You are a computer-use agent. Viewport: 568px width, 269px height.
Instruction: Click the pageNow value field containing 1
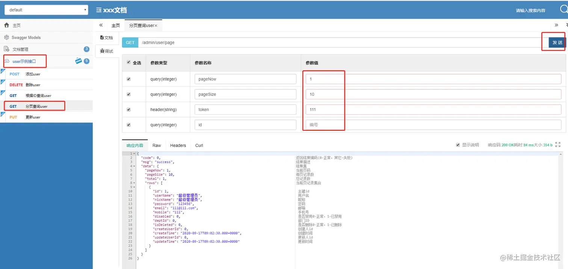[x=434, y=79]
